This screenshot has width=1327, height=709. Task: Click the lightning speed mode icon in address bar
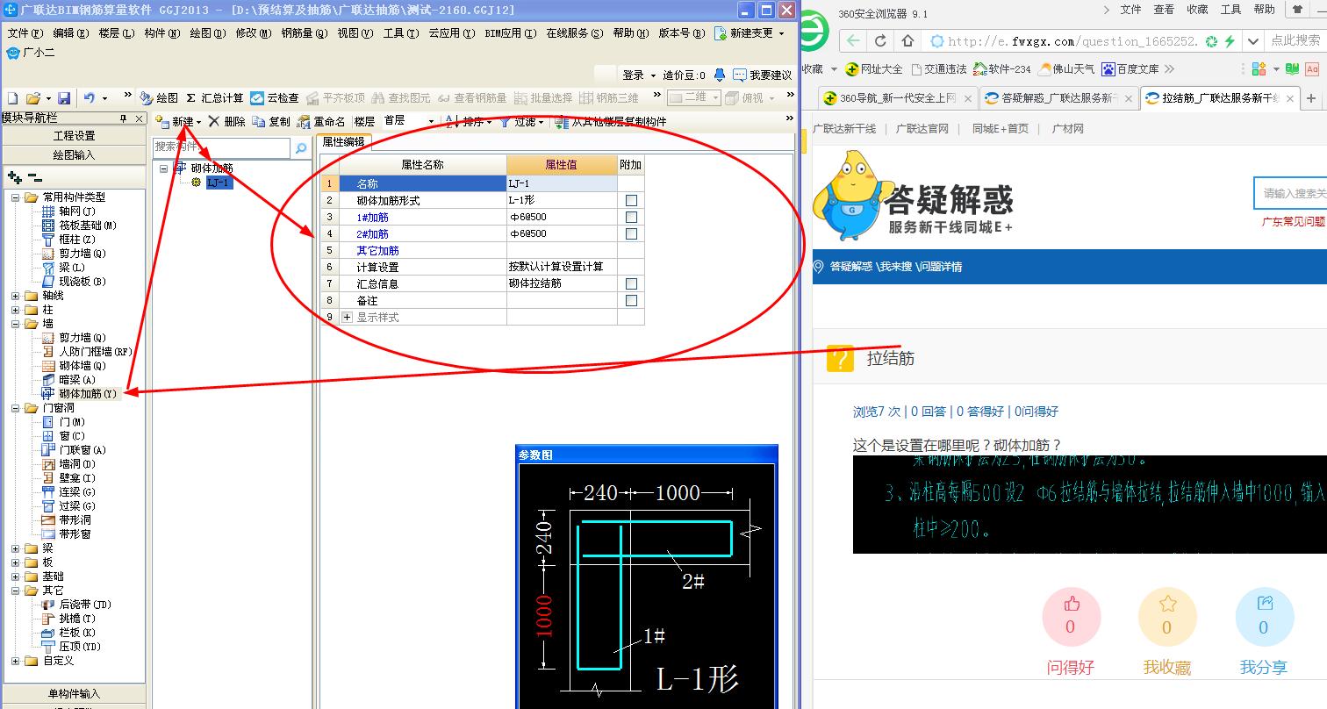(x=1230, y=41)
